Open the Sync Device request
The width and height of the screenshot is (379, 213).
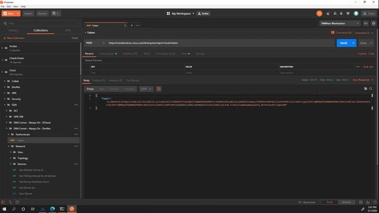[x=26, y=193]
